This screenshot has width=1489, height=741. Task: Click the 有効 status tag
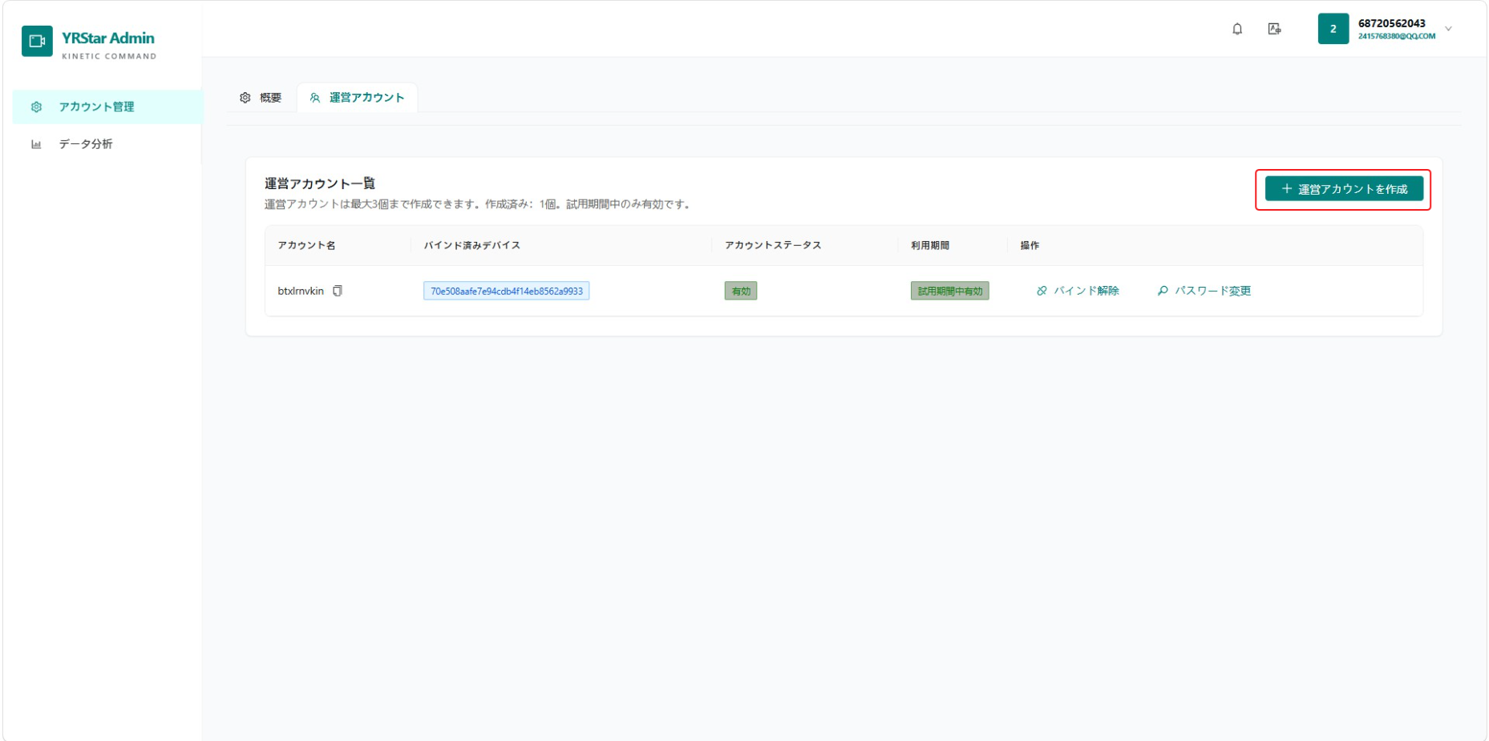tap(740, 291)
